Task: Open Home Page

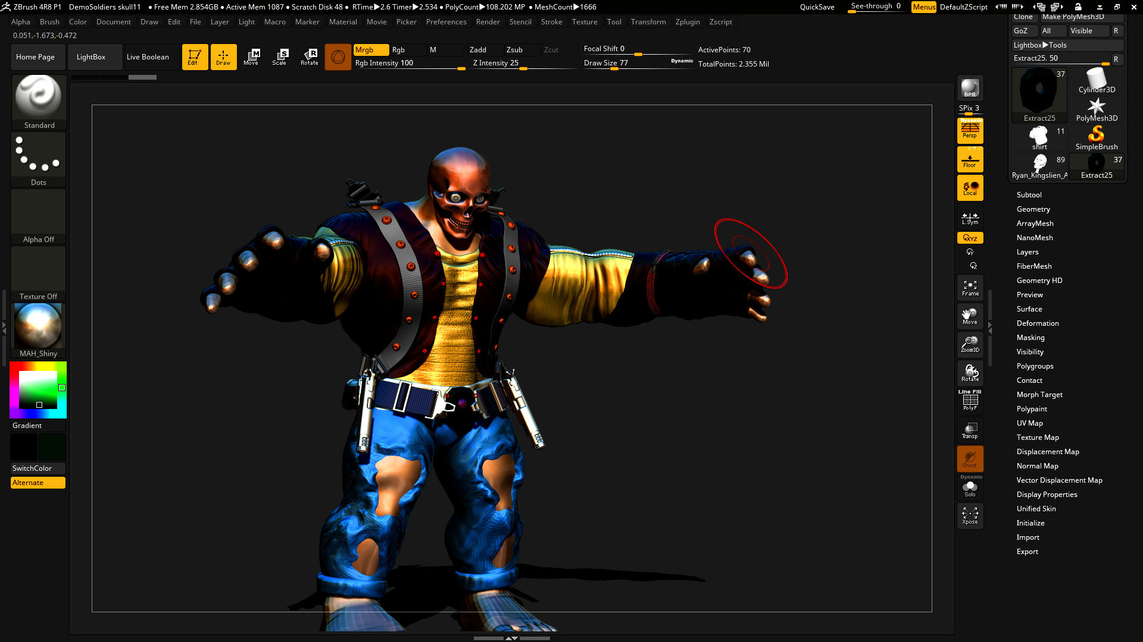Action: [38, 57]
